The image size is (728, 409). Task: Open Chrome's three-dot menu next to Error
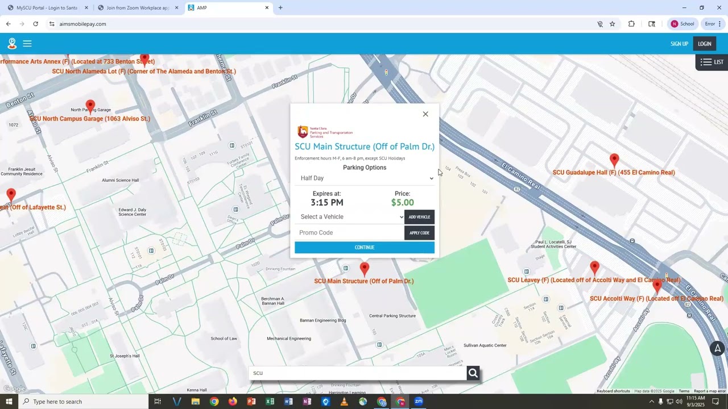pyautogui.click(x=719, y=24)
